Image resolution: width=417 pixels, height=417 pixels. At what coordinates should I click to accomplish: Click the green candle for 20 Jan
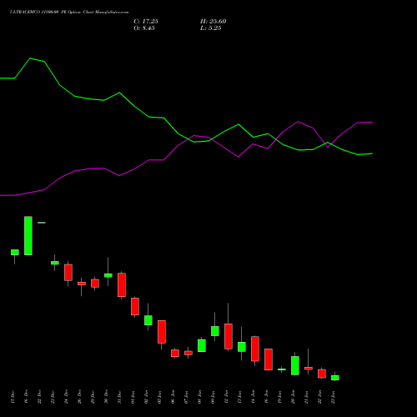click(x=295, y=365)
